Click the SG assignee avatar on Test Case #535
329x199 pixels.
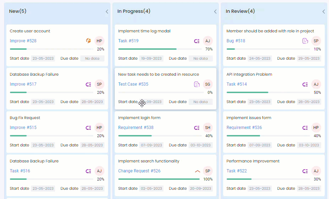(207, 84)
